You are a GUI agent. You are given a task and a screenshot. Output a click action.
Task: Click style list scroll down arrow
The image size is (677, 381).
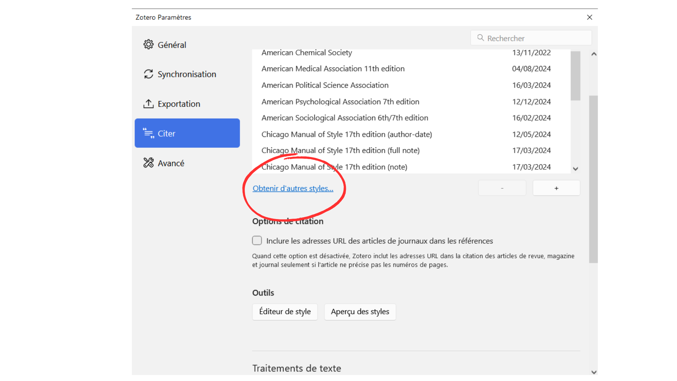575,169
